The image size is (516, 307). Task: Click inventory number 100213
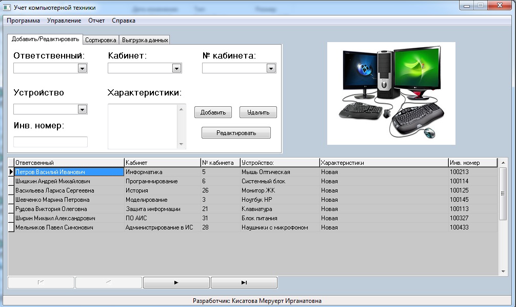(472, 172)
